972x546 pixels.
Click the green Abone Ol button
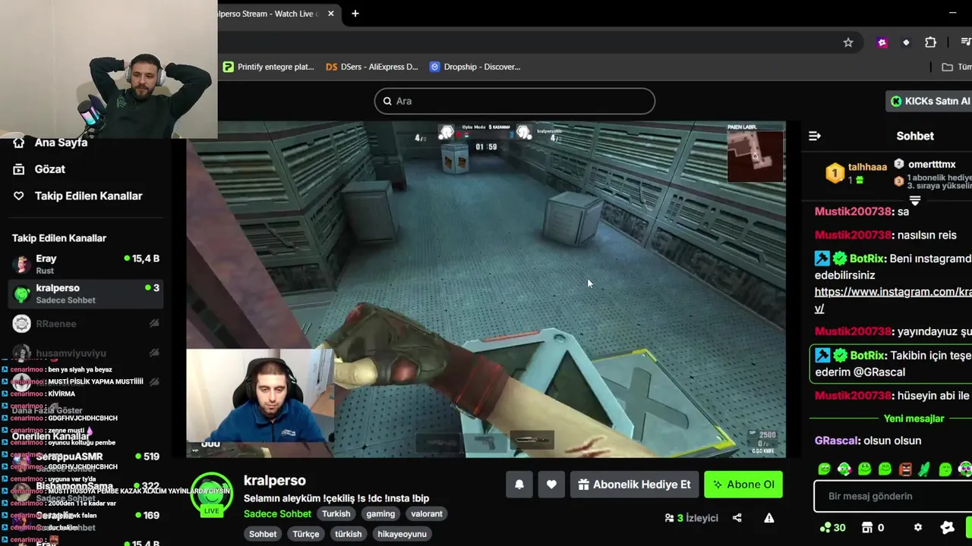click(743, 485)
